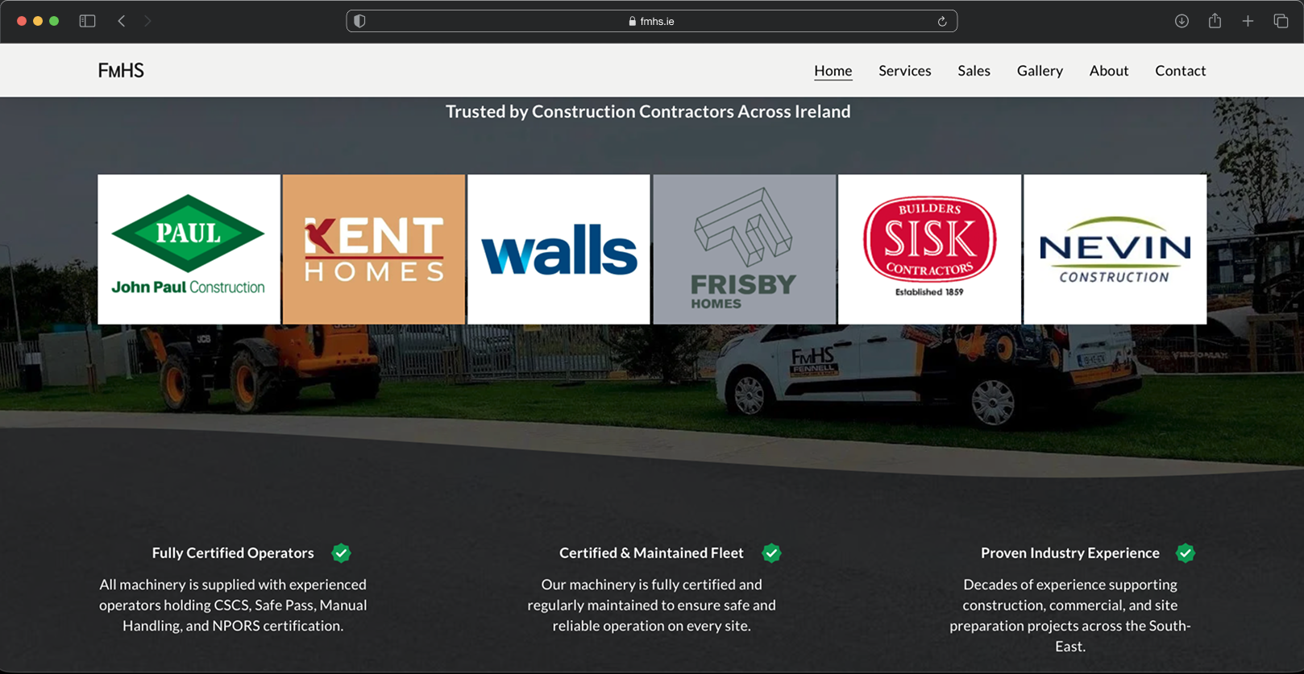
Task: Click the fmhs.ie address field
Action: tap(652, 21)
